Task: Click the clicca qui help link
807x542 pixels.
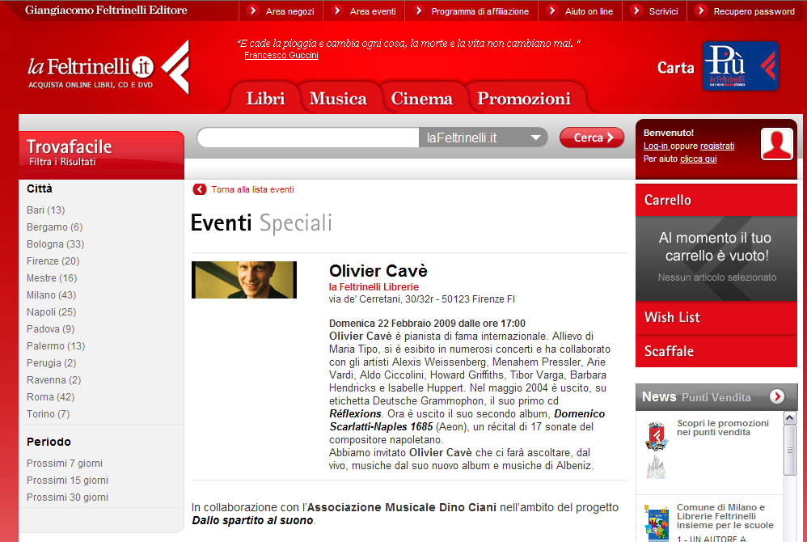Action: click(698, 159)
